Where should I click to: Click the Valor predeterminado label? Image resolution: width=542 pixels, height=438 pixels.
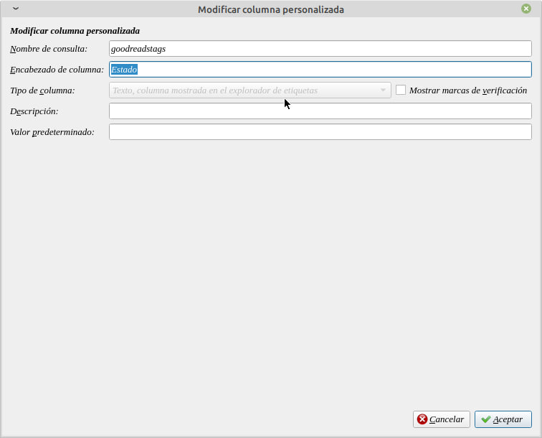52,132
